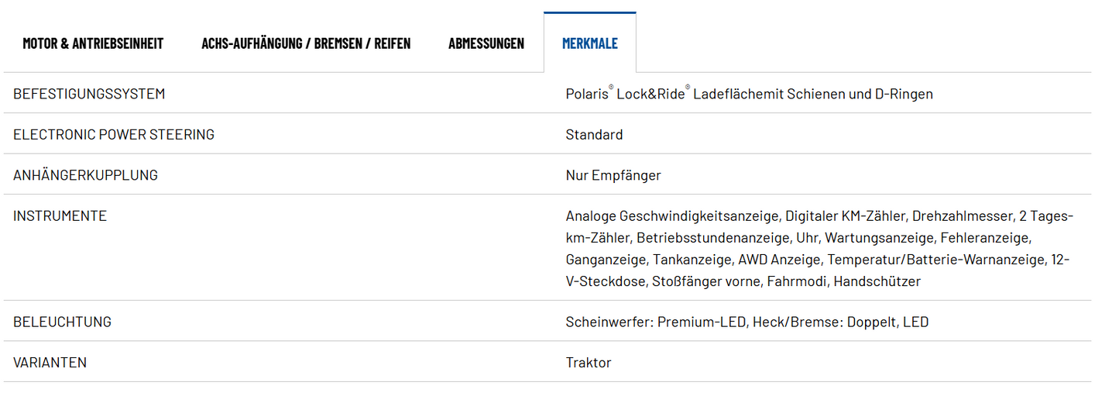Click the Instrumente row label
Screen dimensions: 1119x403
tap(60, 215)
